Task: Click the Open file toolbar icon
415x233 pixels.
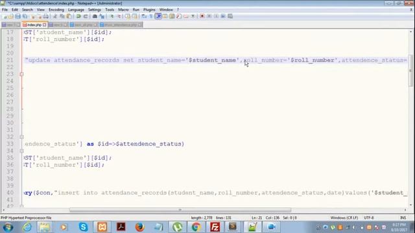Action: pos(10,16)
